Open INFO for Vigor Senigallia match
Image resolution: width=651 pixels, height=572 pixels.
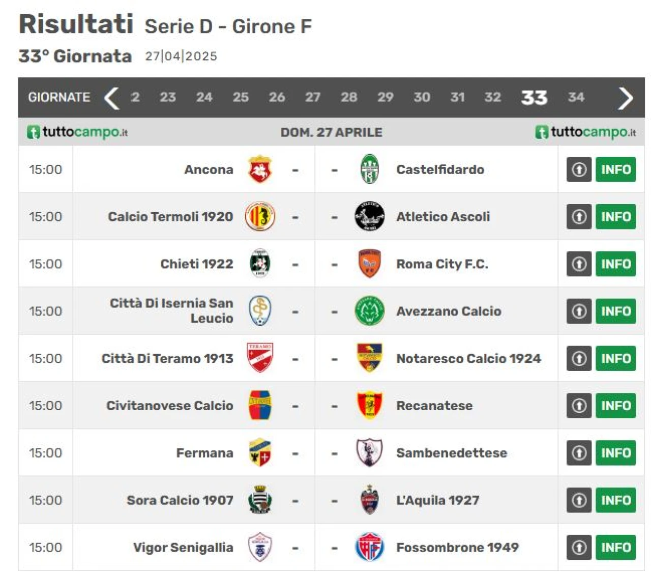click(x=616, y=548)
